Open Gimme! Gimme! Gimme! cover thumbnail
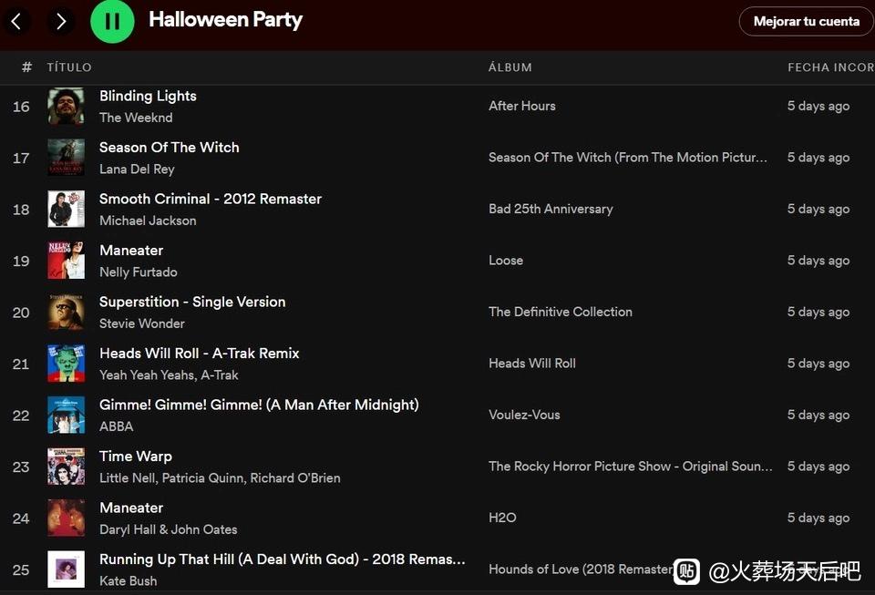This screenshot has width=875, height=595. point(66,415)
